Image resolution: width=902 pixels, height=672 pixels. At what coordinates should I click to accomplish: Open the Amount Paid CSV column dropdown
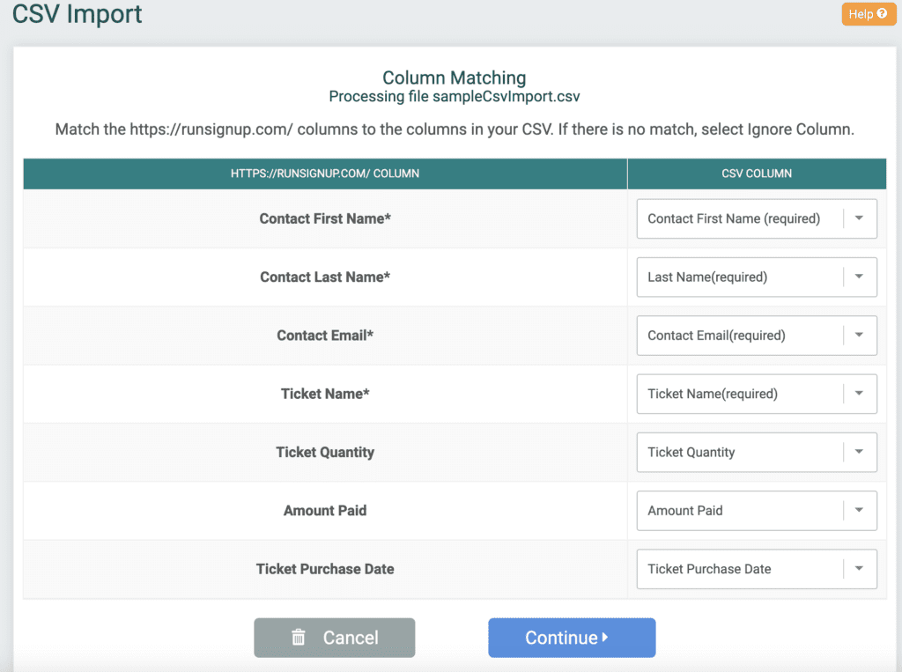click(x=757, y=510)
